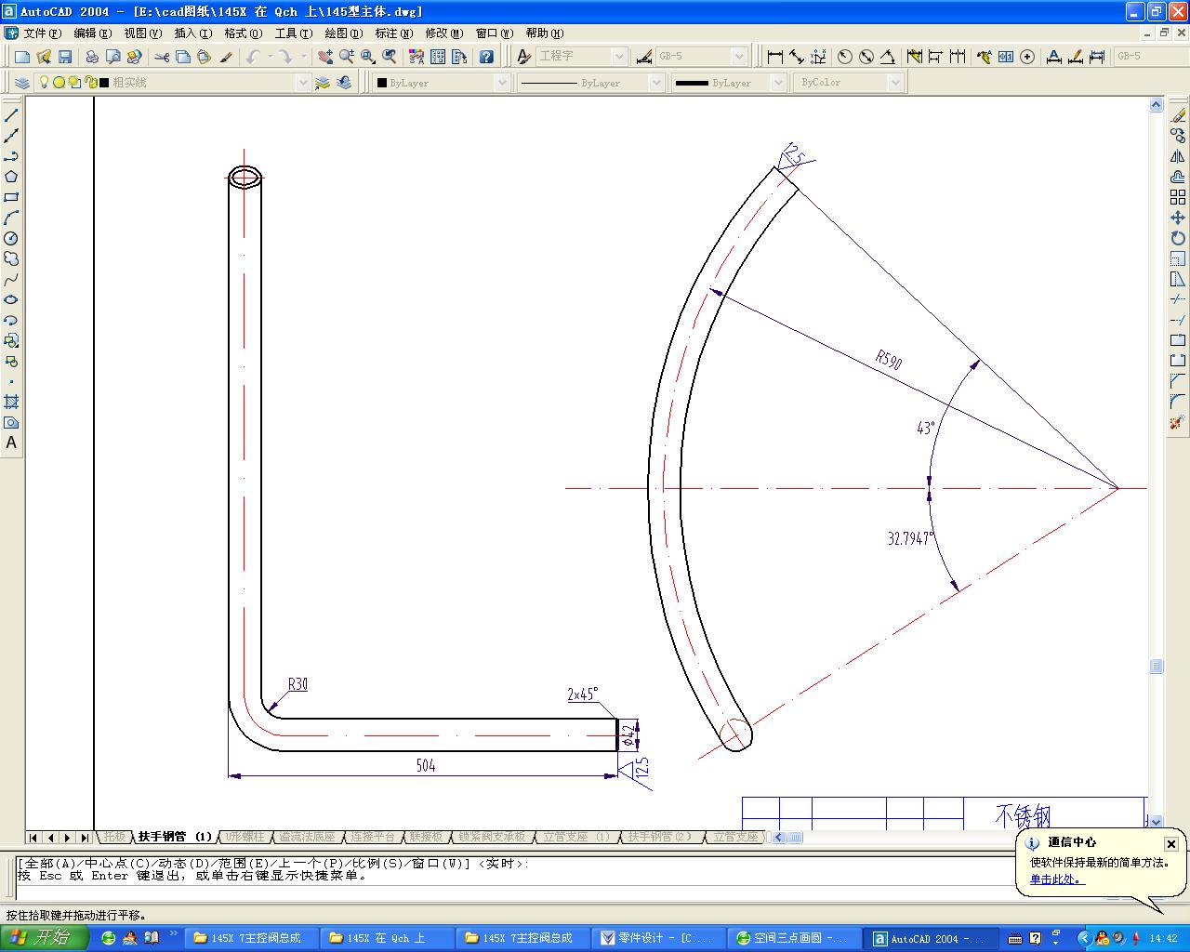
Task: Open the 文件(F) menu
Action: tap(43, 33)
